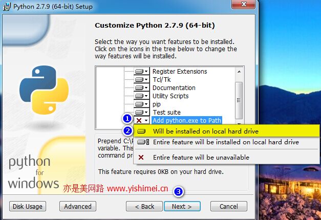Toggle dropdown arrow for Add python.exe to Path
Screen dimensions: 321x220
click(x=146, y=121)
